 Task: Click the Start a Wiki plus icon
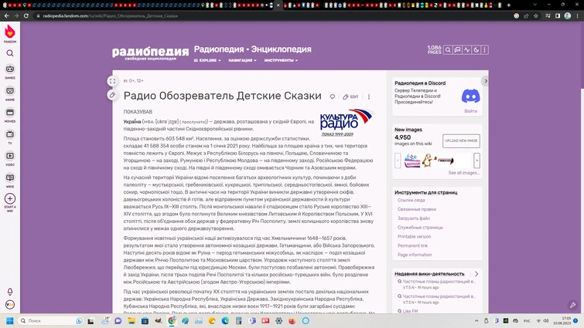10,199
